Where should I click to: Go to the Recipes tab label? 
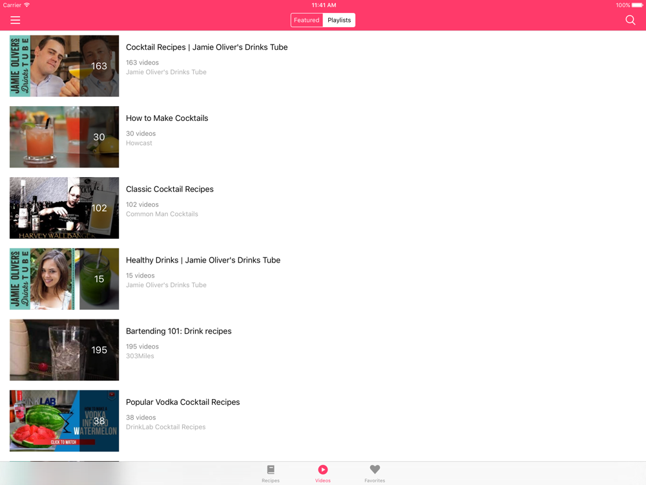coord(271,480)
